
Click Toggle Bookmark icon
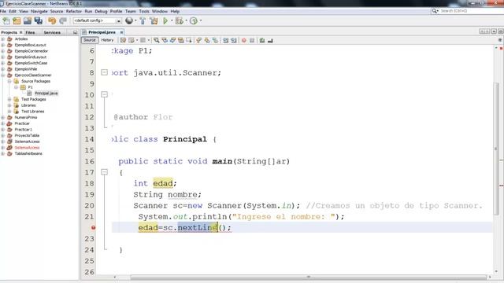pos(215,40)
